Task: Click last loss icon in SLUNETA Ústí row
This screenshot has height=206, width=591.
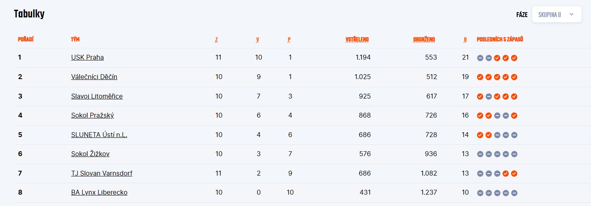Action: pos(514,135)
